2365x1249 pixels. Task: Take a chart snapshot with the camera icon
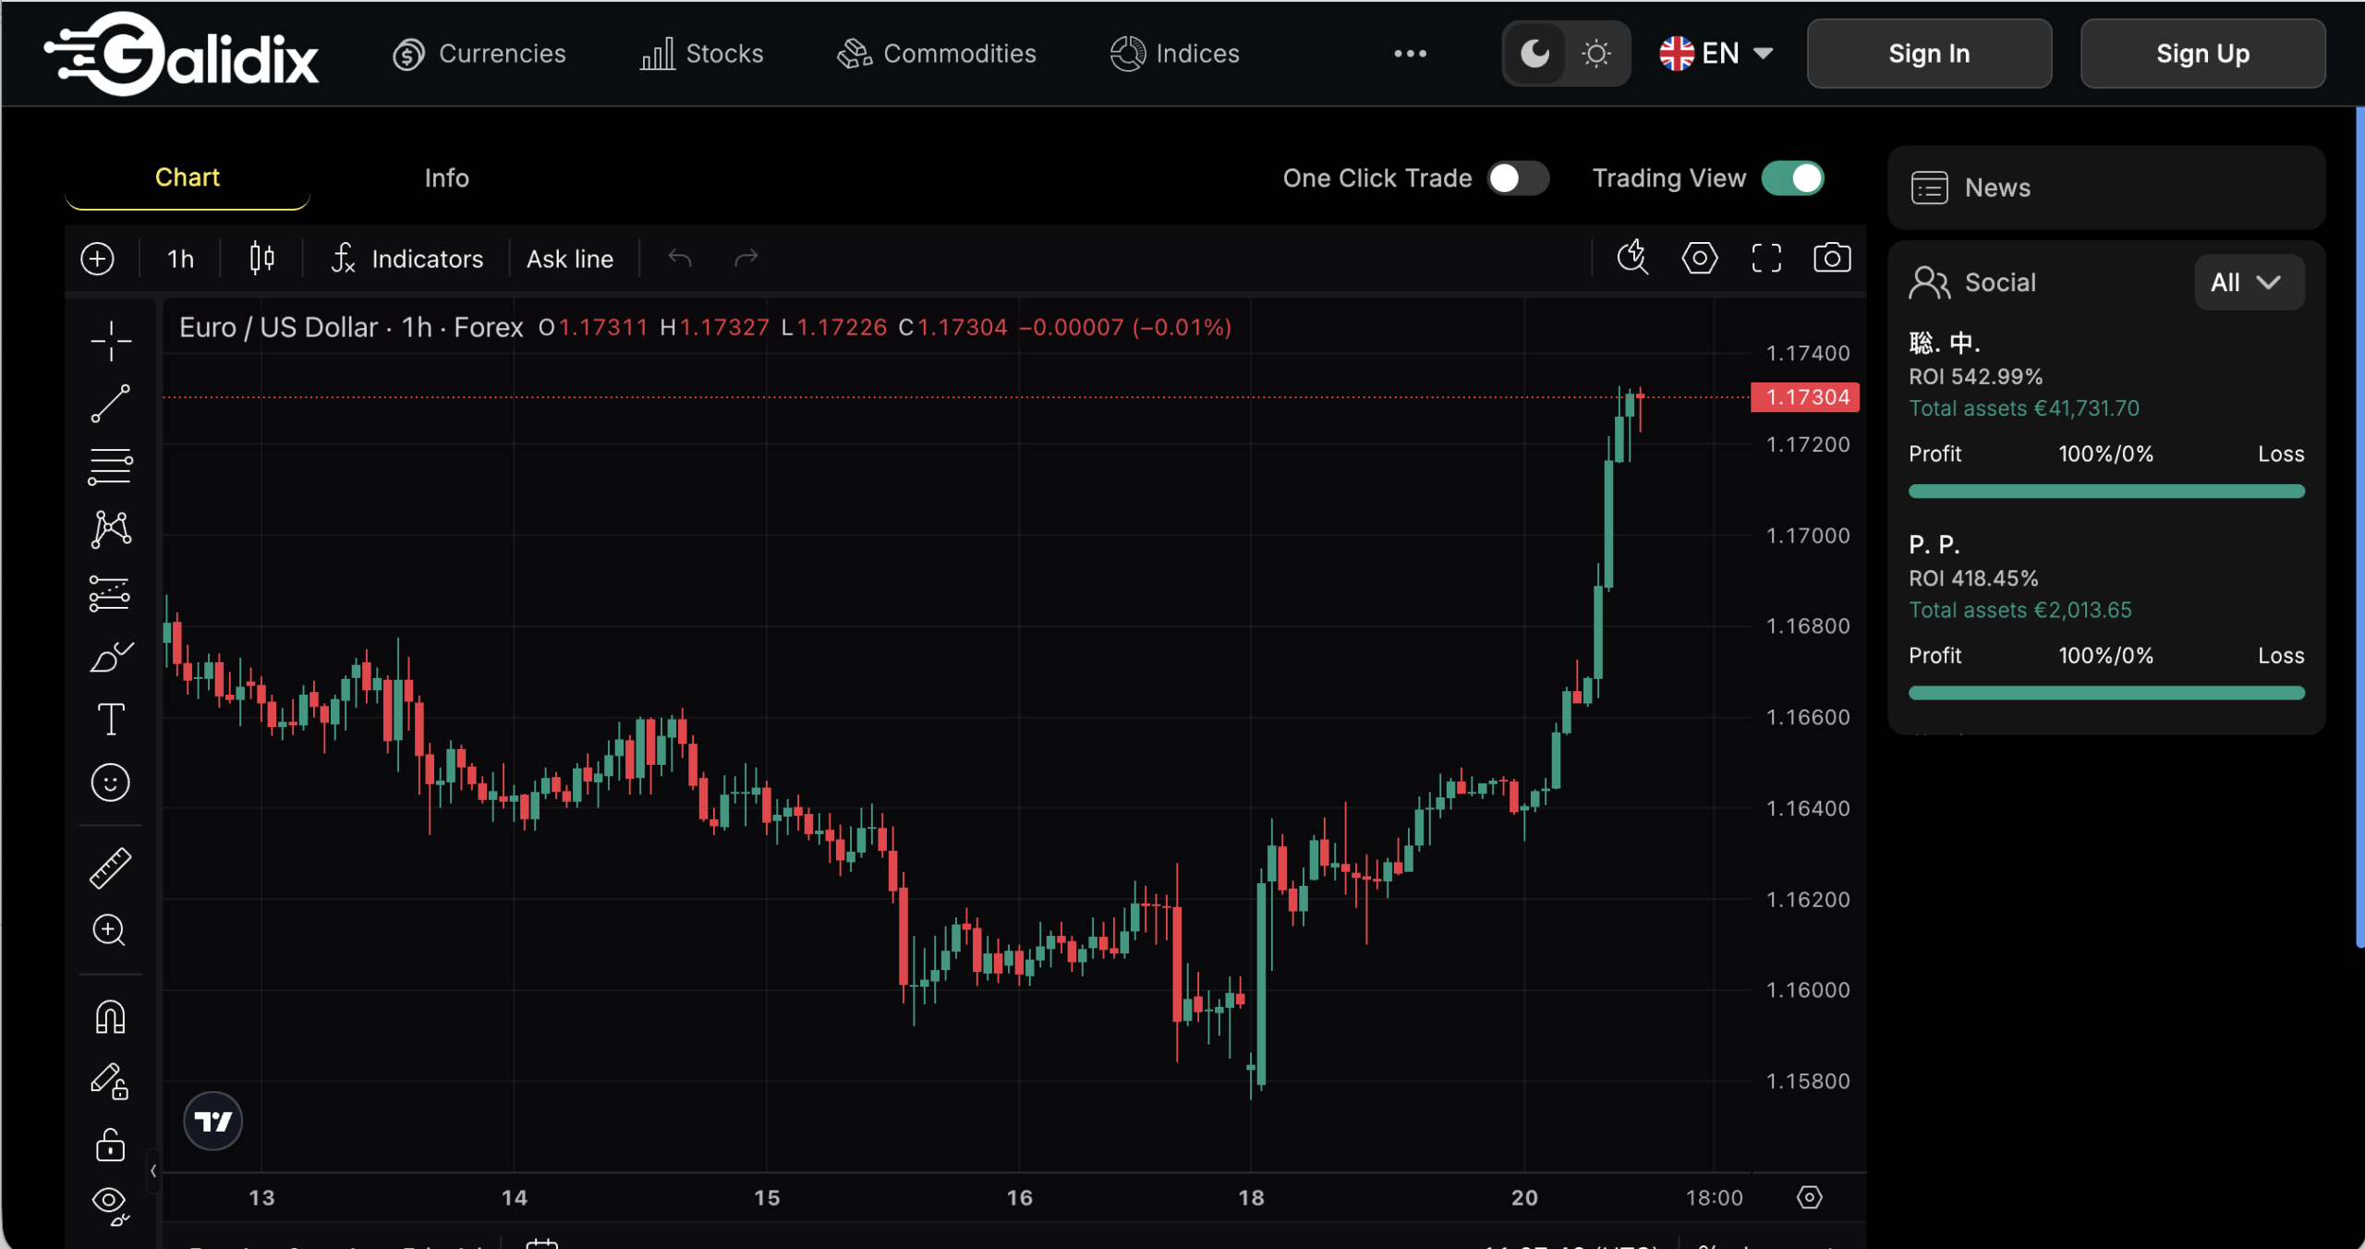1833,259
